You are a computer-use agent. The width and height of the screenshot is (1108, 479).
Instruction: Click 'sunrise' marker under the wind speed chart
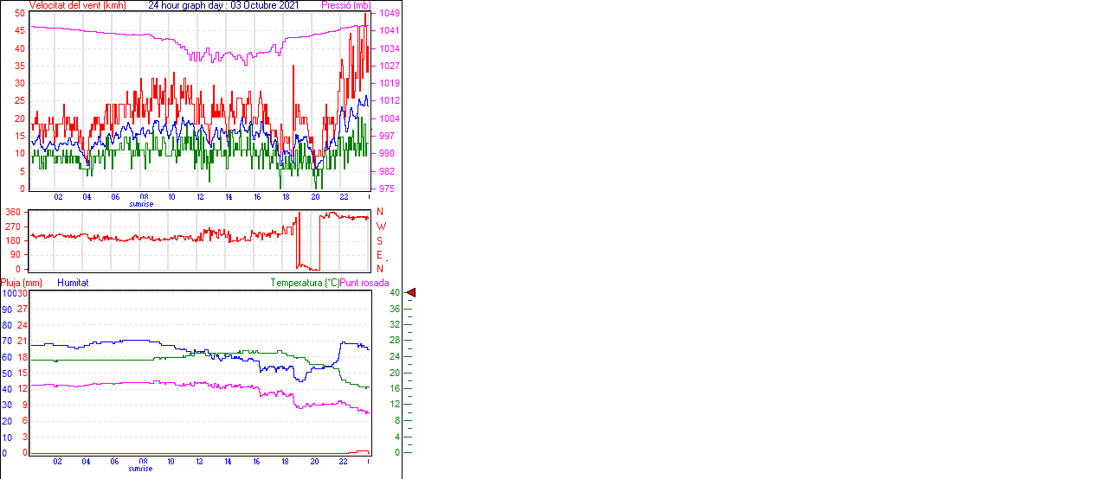(142, 204)
